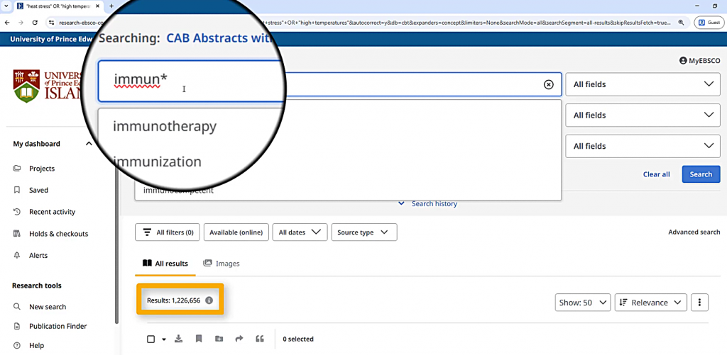Click the Clear all link
The width and height of the screenshot is (727, 355).
tap(656, 174)
